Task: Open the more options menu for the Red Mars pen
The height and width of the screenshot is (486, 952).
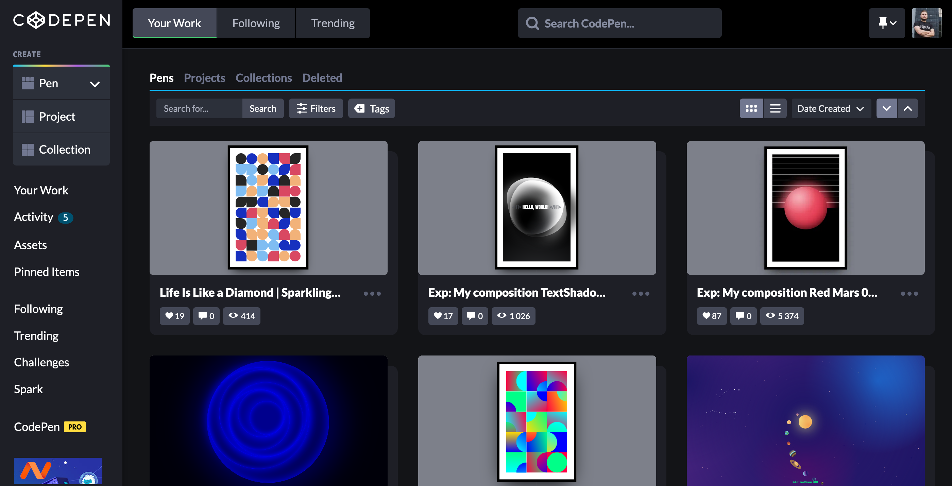Action: click(x=909, y=294)
